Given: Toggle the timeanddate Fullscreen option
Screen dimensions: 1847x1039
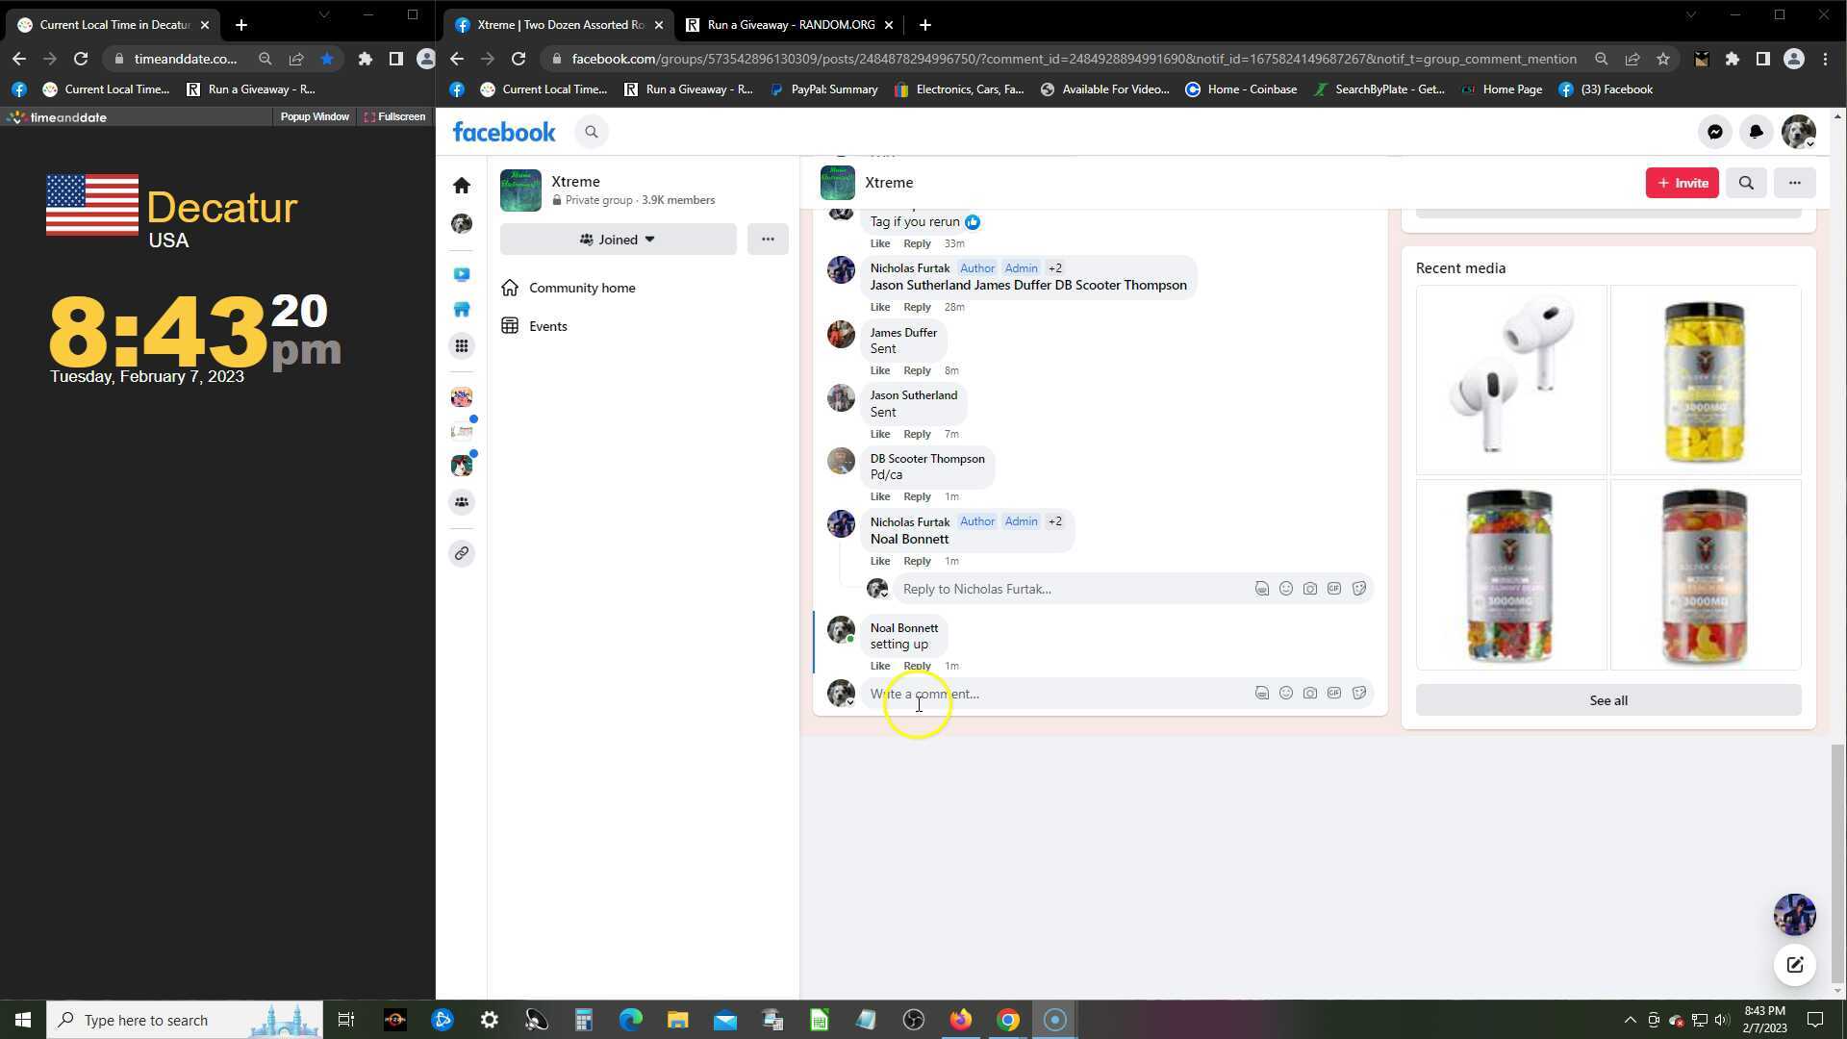Looking at the screenshot, I should 394,116.
